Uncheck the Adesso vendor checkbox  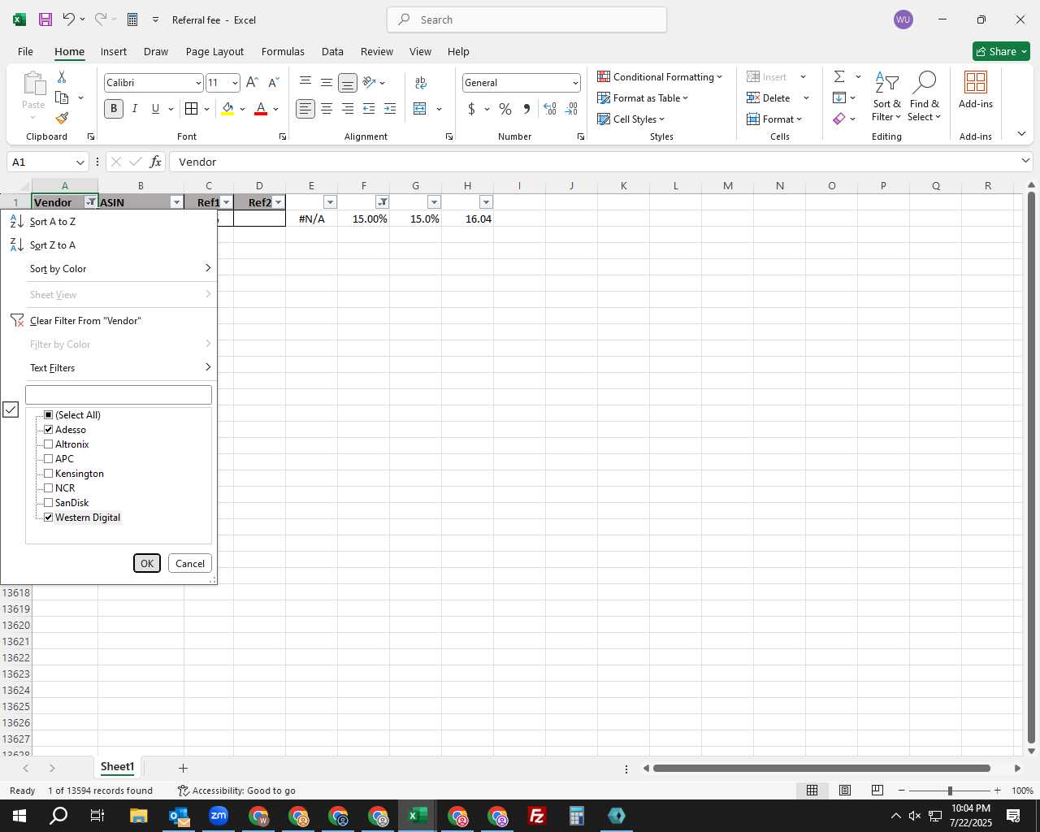pyautogui.click(x=48, y=429)
